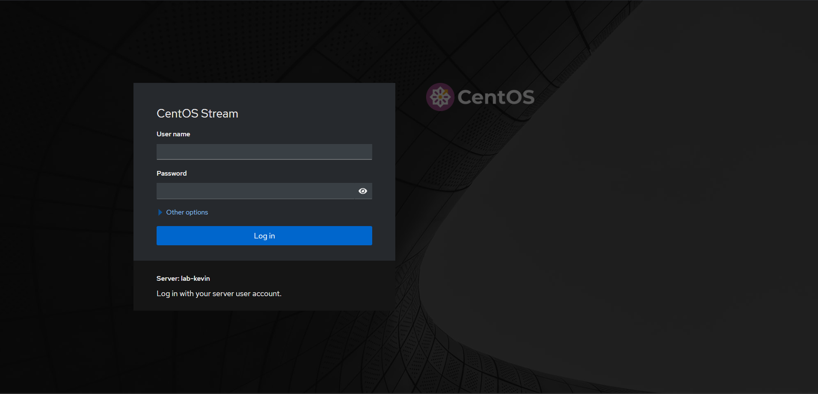This screenshot has height=394, width=818.
Task: Click the CentOS flower logo icon
Action: tap(440, 97)
